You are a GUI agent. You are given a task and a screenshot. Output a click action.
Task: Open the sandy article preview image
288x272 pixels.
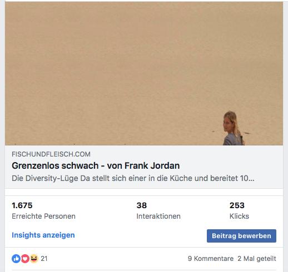[144, 73]
